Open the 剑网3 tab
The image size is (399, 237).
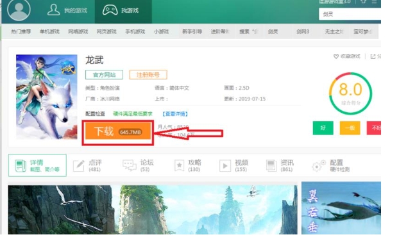pyautogui.click(x=303, y=31)
